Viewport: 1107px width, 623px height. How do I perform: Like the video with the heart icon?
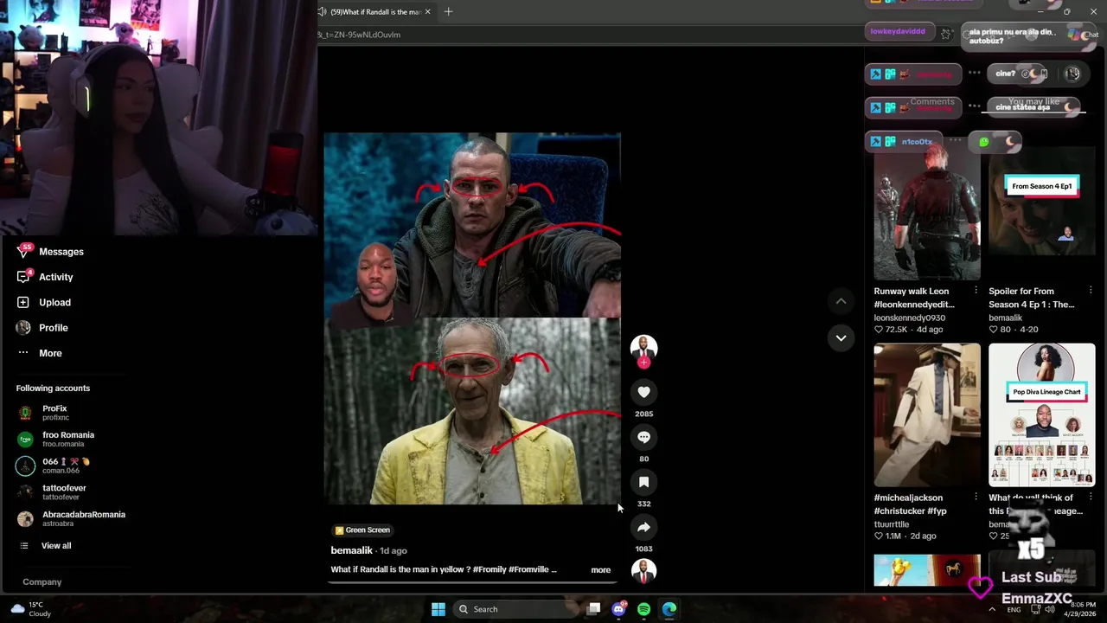click(x=643, y=392)
